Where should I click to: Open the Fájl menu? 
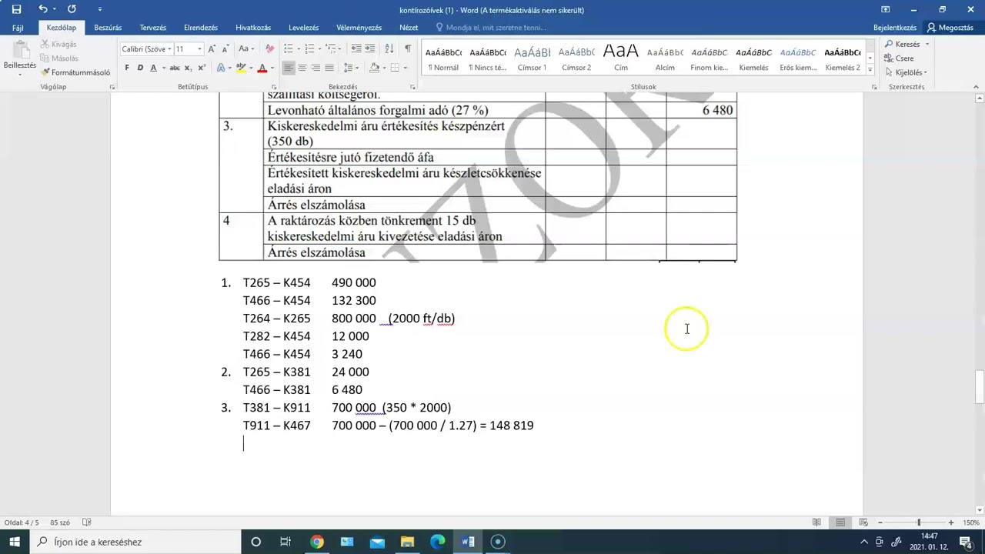[18, 28]
